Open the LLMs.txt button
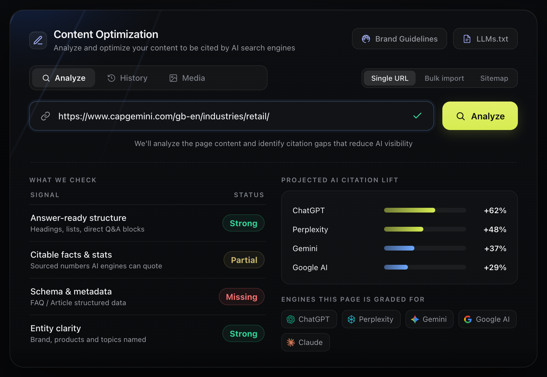 click(x=485, y=39)
